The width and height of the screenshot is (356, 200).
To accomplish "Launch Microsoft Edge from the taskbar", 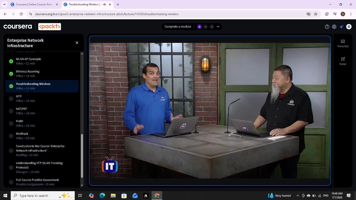I will [102, 196].
